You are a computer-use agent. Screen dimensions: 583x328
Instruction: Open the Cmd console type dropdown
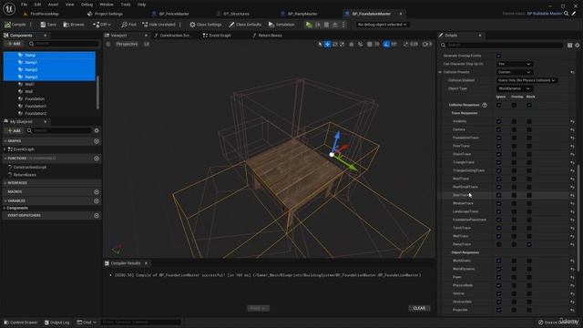tap(87, 323)
